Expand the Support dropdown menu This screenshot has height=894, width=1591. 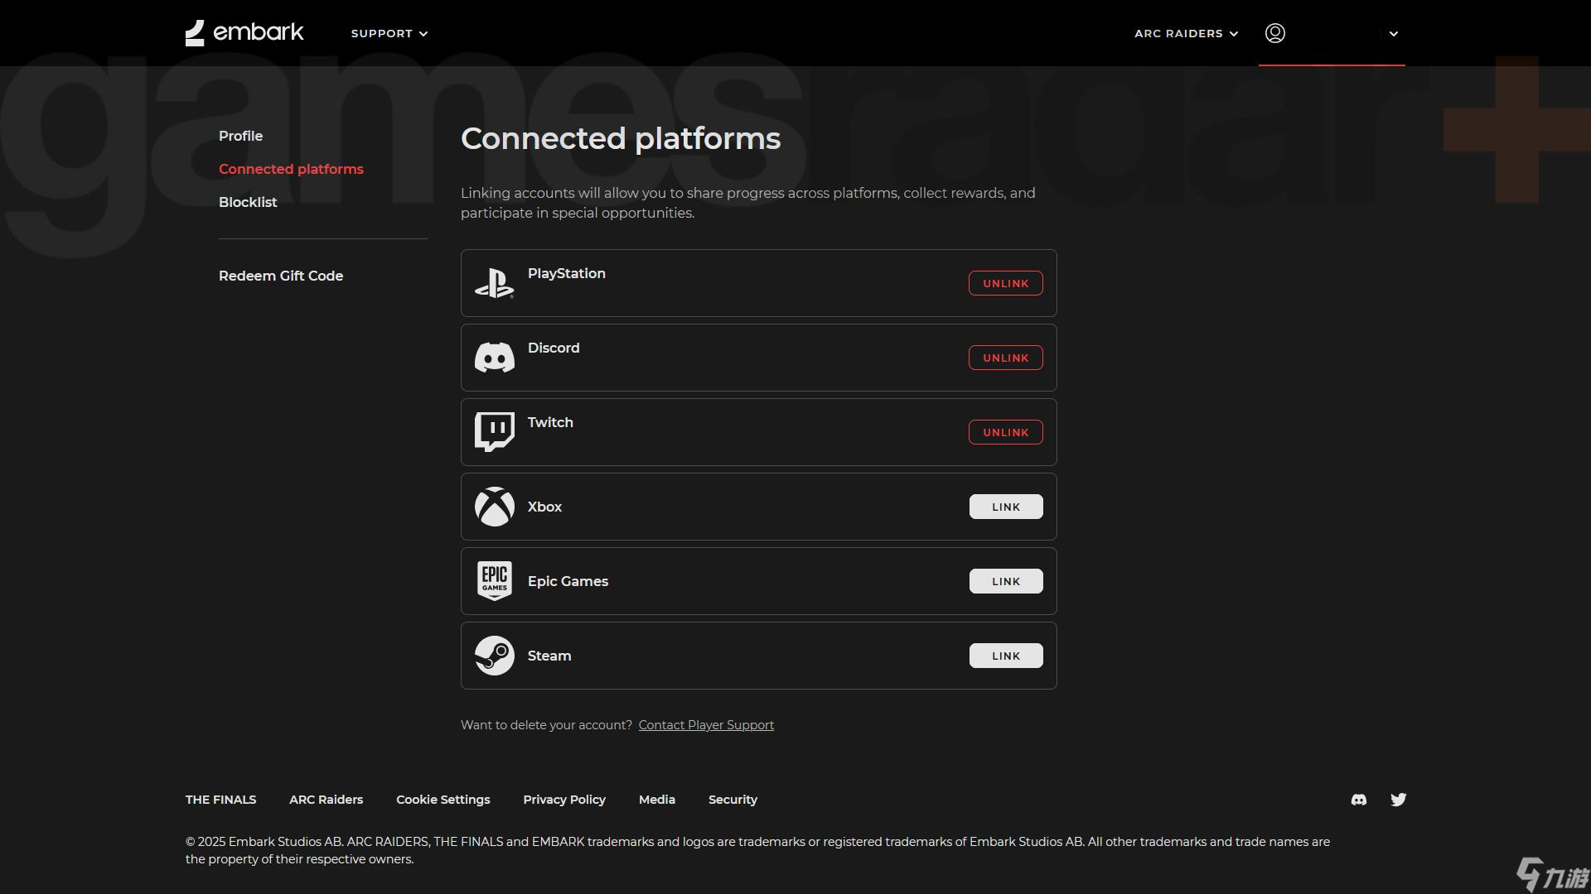click(389, 34)
